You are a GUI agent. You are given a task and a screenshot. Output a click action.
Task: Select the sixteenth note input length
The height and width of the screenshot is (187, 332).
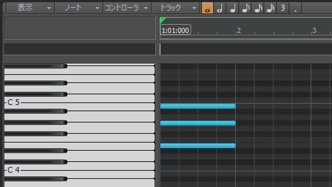click(257, 8)
